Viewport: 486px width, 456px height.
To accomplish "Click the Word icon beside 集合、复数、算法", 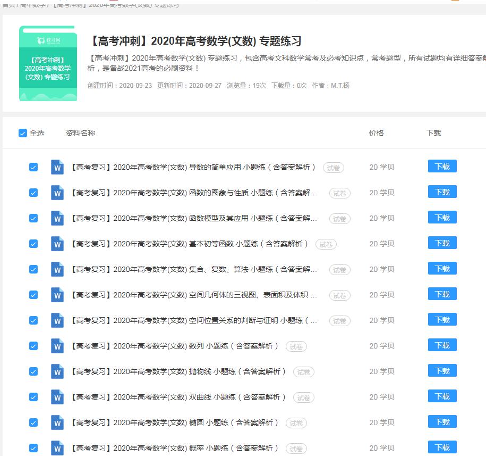I will [57, 269].
